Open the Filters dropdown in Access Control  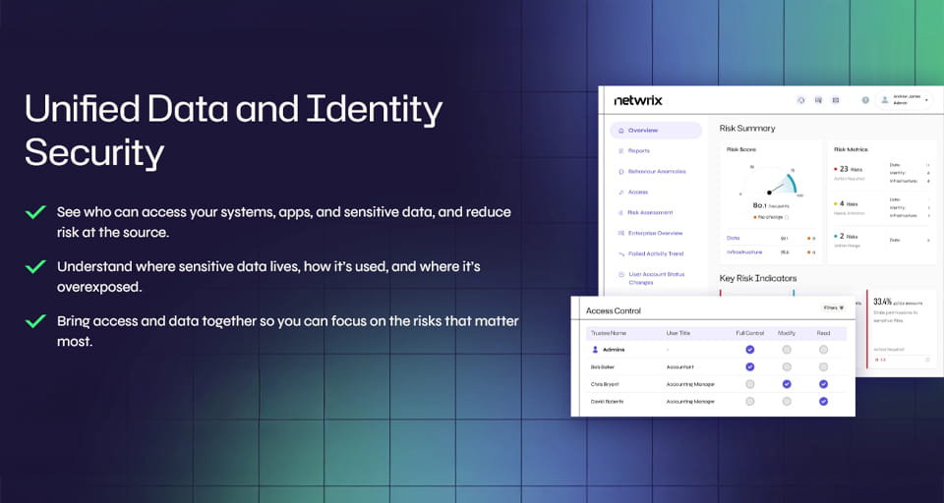[x=833, y=307]
